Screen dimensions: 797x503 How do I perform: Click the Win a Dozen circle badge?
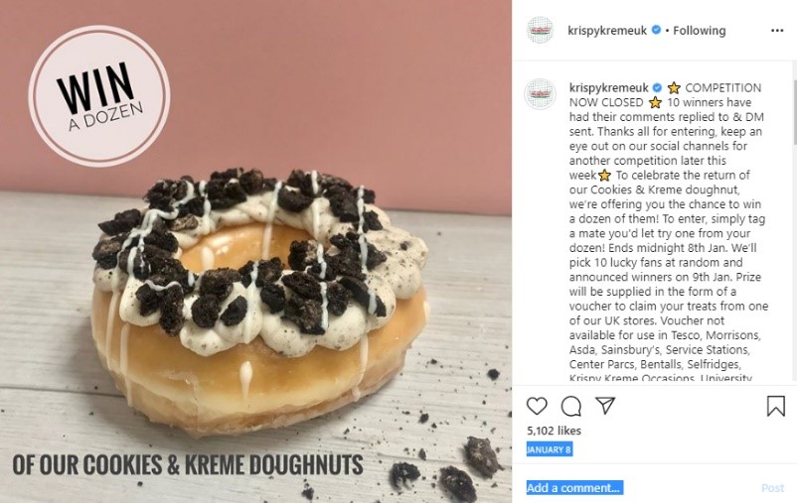click(x=99, y=96)
